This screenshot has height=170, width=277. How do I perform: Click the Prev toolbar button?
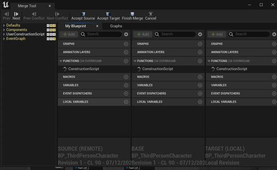(7, 16)
